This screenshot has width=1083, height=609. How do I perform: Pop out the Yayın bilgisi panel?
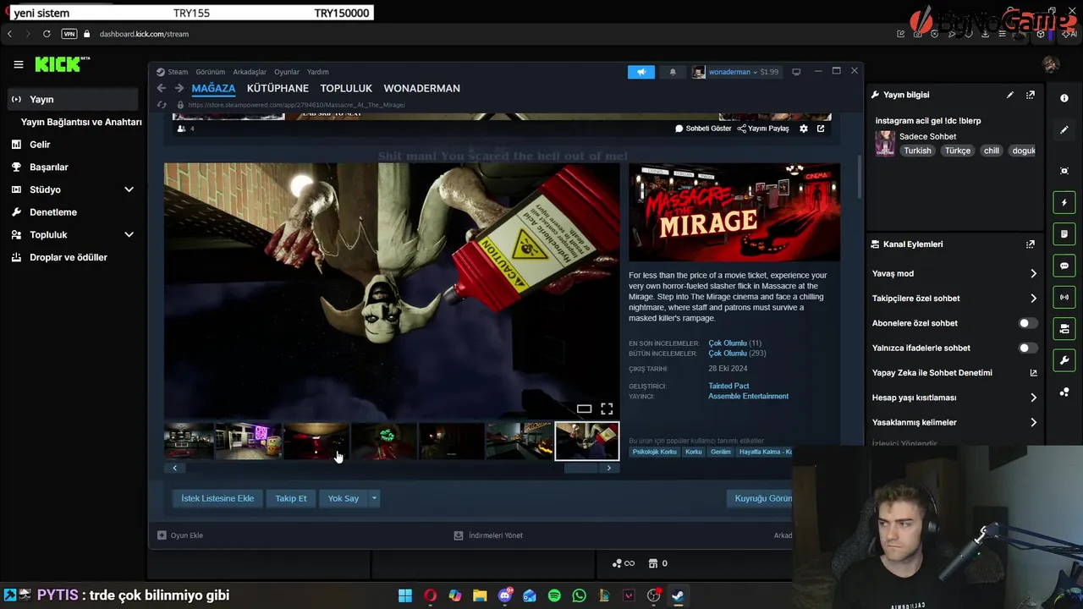[1031, 95]
